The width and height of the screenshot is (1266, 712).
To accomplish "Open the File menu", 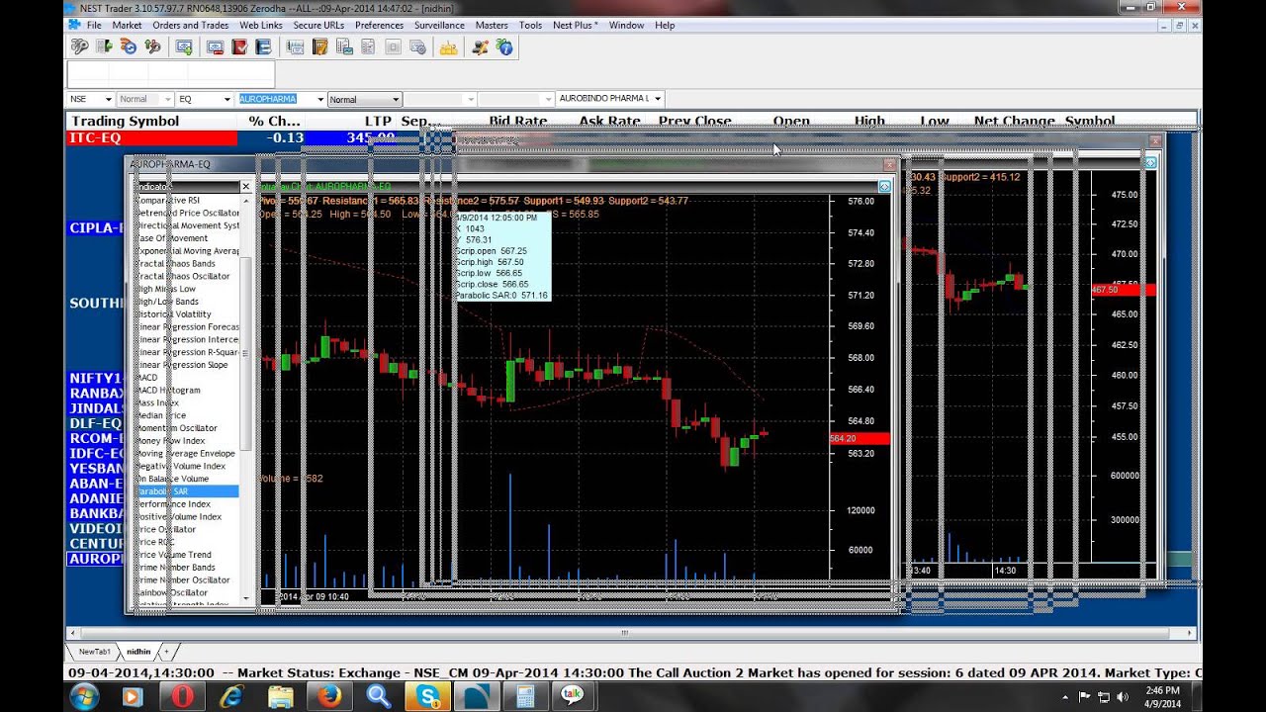I will 94,25.
